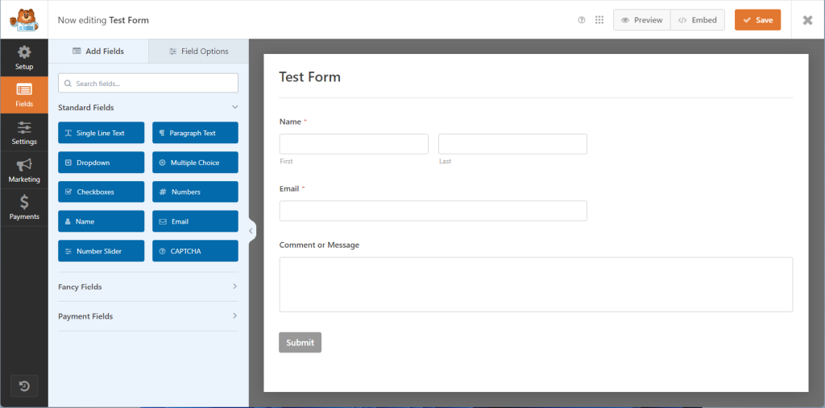The height and width of the screenshot is (408, 825).
Task: Add a Multiple Choice field
Action: (x=195, y=163)
